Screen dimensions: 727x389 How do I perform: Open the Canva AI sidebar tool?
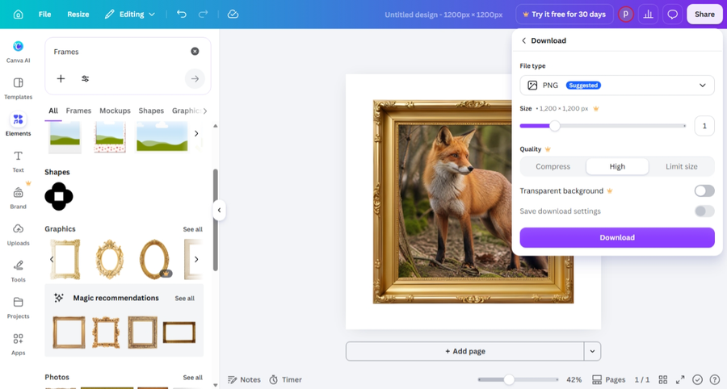18,52
